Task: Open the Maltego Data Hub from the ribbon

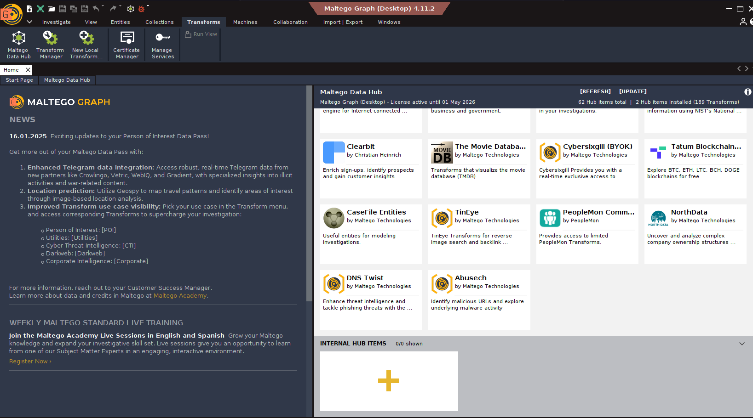Action: tap(18, 44)
